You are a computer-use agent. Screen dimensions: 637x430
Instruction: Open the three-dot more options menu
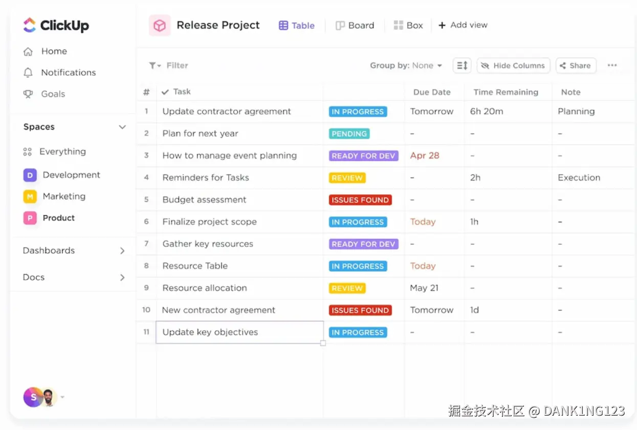(x=612, y=66)
